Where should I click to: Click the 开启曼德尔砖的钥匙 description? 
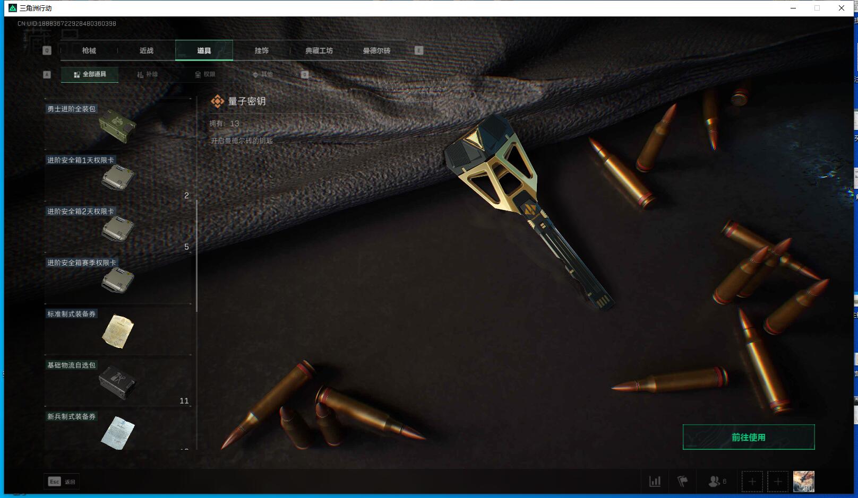click(x=242, y=141)
